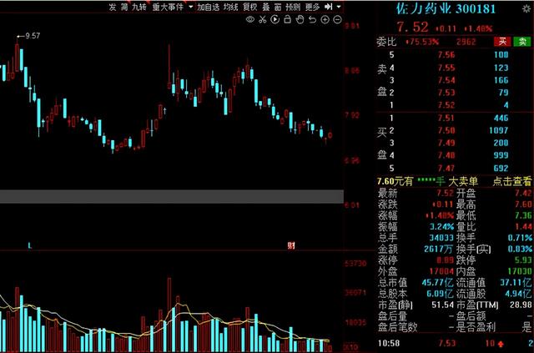Click the 开盘 value 7.42
This screenshot has width=534, height=353.
(x=523, y=194)
